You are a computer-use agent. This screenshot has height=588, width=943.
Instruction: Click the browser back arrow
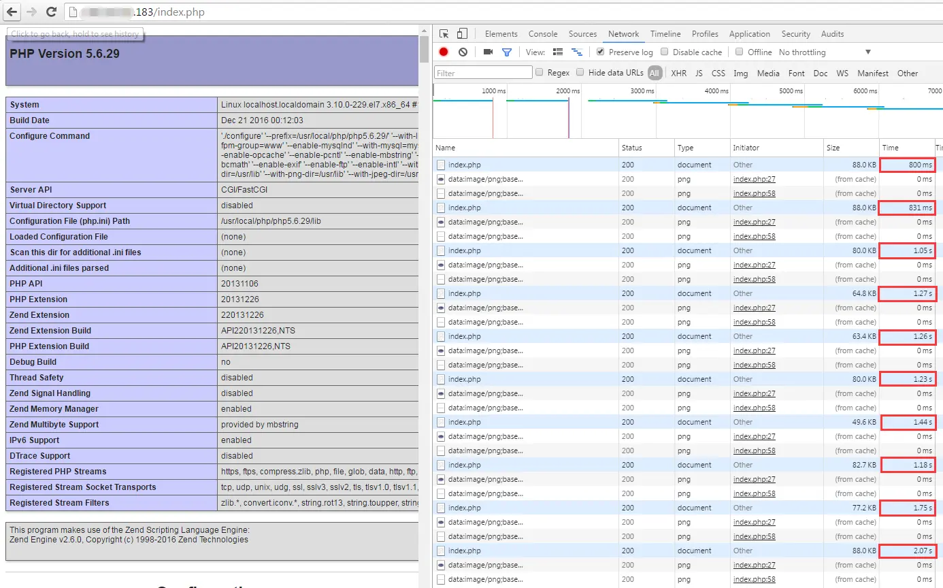coord(12,12)
